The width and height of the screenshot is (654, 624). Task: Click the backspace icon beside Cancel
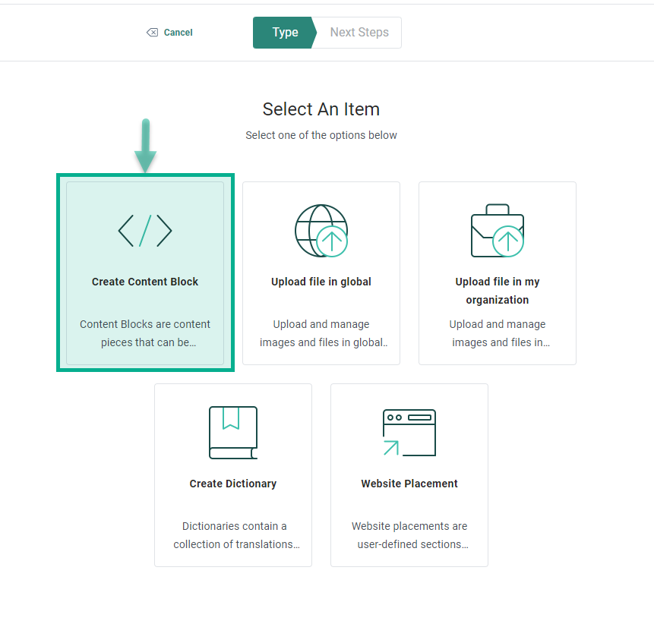(152, 33)
